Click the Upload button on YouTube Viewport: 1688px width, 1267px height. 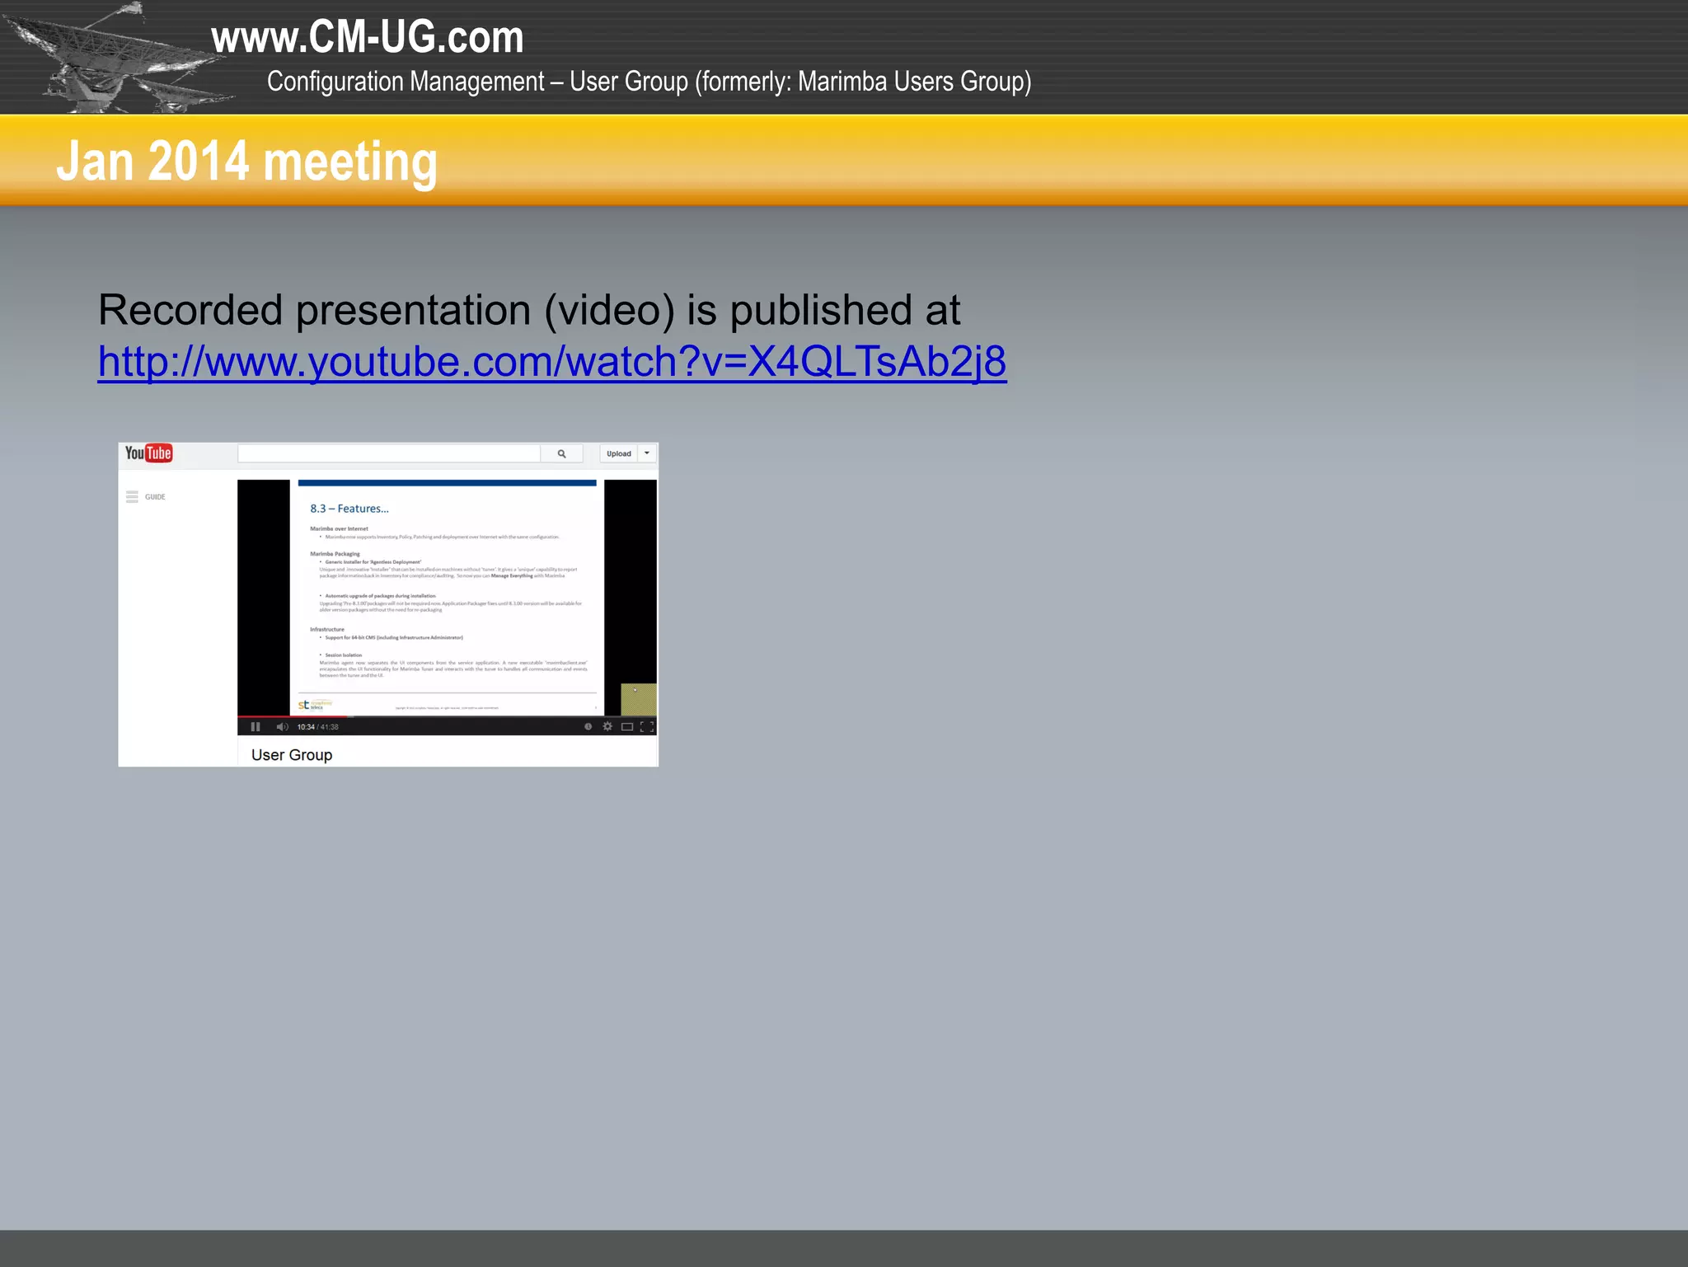click(618, 453)
